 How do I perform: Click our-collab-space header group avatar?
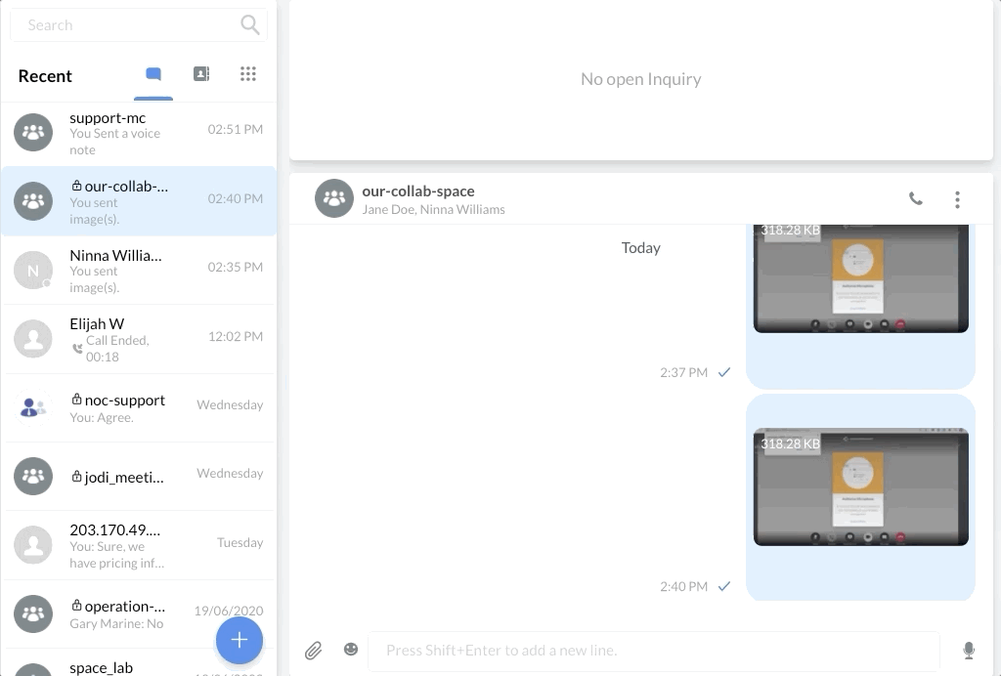pos(334,198)
